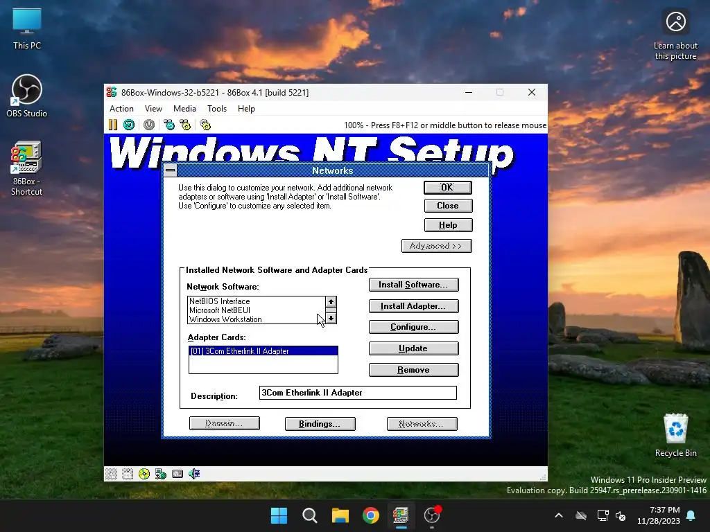The height and width of the screenshot is (532, 710).
Task: Open the taskbar clock and date
Action: click(x=659, y=515)
